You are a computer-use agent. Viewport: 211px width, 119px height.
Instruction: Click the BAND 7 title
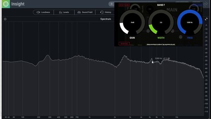pyautogui.click(x=161, y=5)
